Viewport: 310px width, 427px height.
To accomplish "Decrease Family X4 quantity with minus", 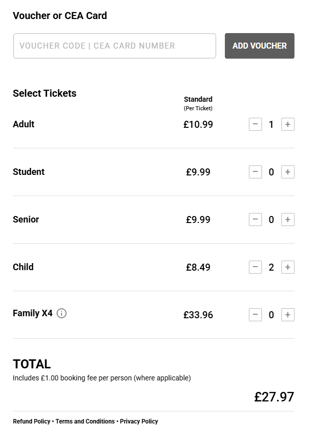I will tap(255, 315).
